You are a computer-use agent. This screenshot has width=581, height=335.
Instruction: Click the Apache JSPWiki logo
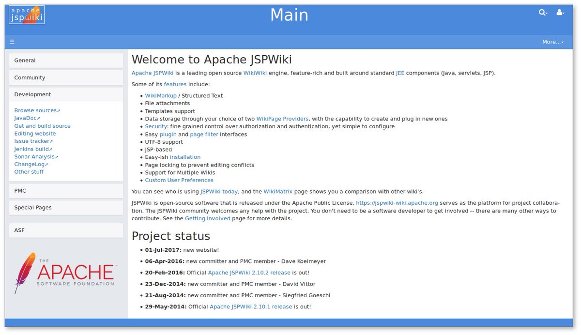(x=27, y=15)
